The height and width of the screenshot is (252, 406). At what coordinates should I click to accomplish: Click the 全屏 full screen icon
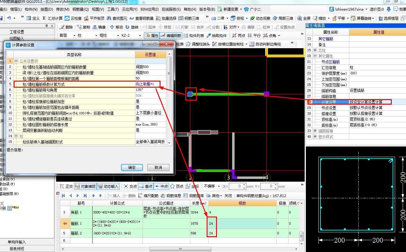[x=299, y=18]
